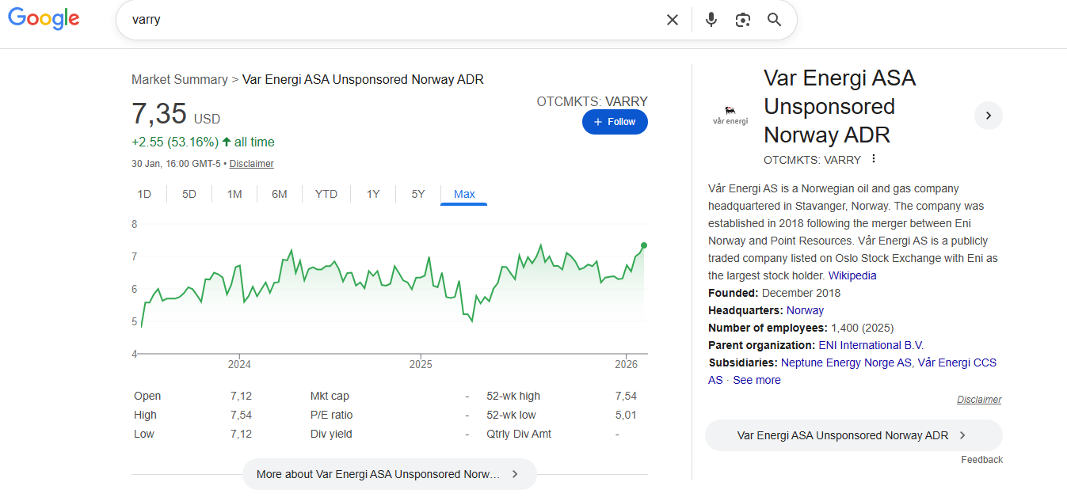Open Var Energi ASA Unsponsored Norway ADR chip
The image size is (1067, 501).
853,435
